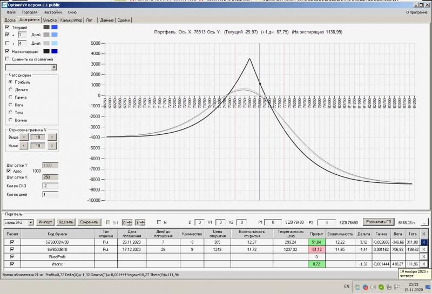Viewport: 432px width, 294px height.
Task: Increase the Ниже percent with right arrow
Action: pos(52,145)
